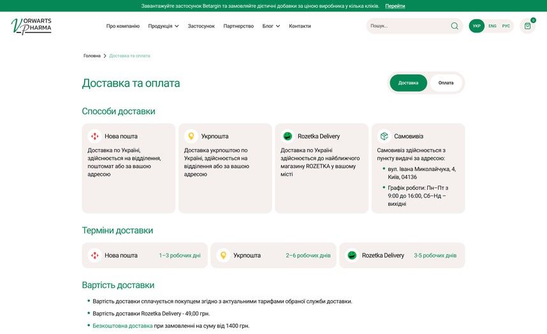This screenshot has width=547, height=334.
Task: Click Ukrposhta icon in delivery terms row
Action: pyautogui.click(x=223, y=255)
